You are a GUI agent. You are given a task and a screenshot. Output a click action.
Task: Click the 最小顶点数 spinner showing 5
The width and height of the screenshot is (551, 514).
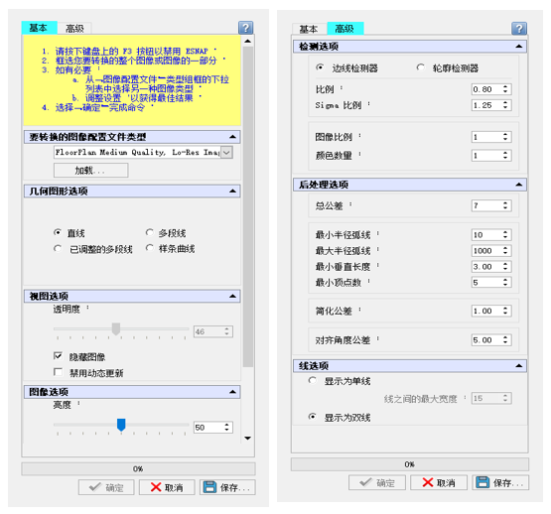[491, 282]
